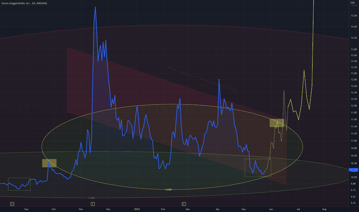Click the 11.40 price axis label
The height and width of the screenshot is (212, 359).
pos(354,126)
